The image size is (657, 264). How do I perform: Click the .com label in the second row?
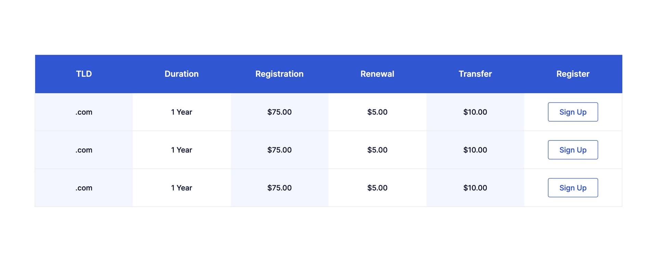(x=83, y=150)
